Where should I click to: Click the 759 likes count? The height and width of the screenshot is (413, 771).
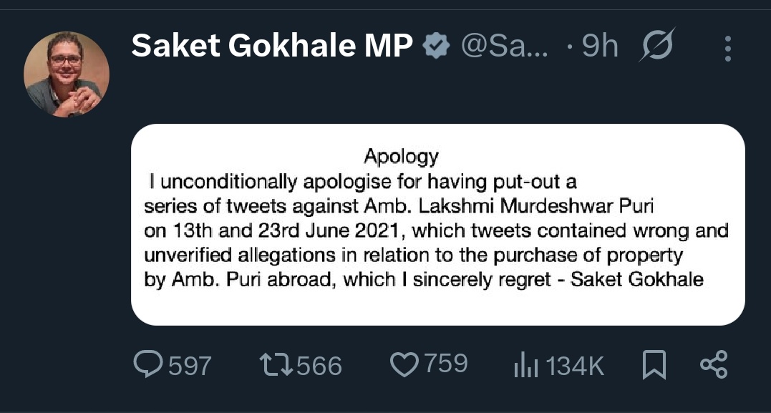[x=445, y=364]
